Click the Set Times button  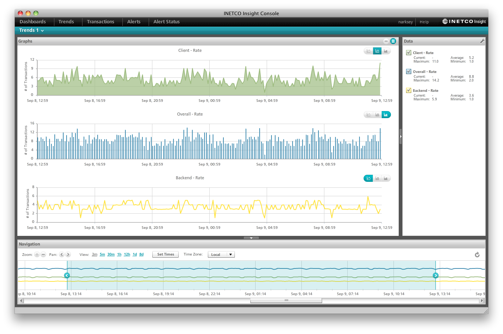166,254
